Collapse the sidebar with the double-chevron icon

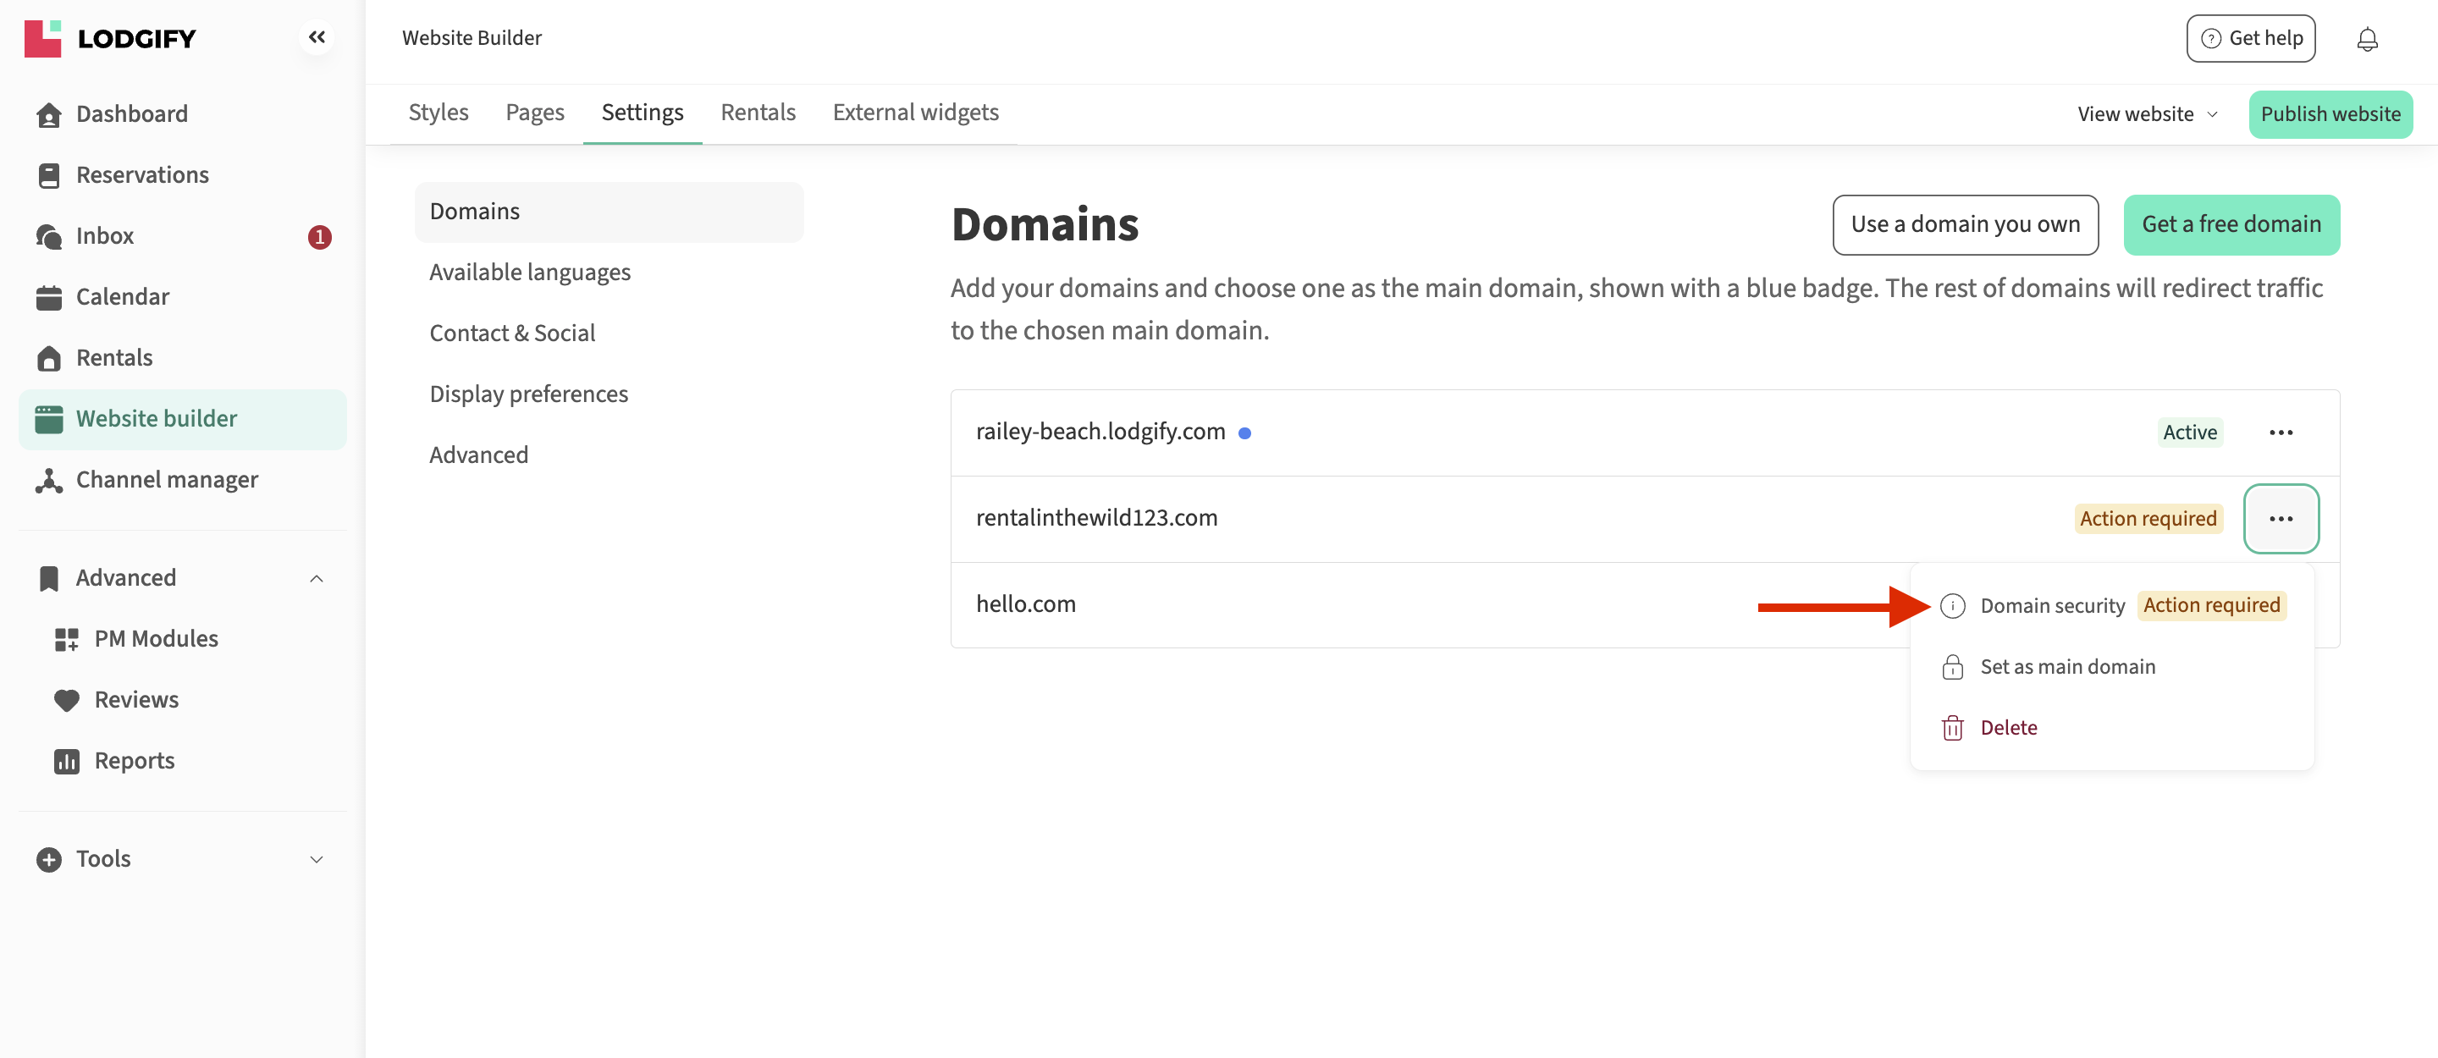click(316, 38)
